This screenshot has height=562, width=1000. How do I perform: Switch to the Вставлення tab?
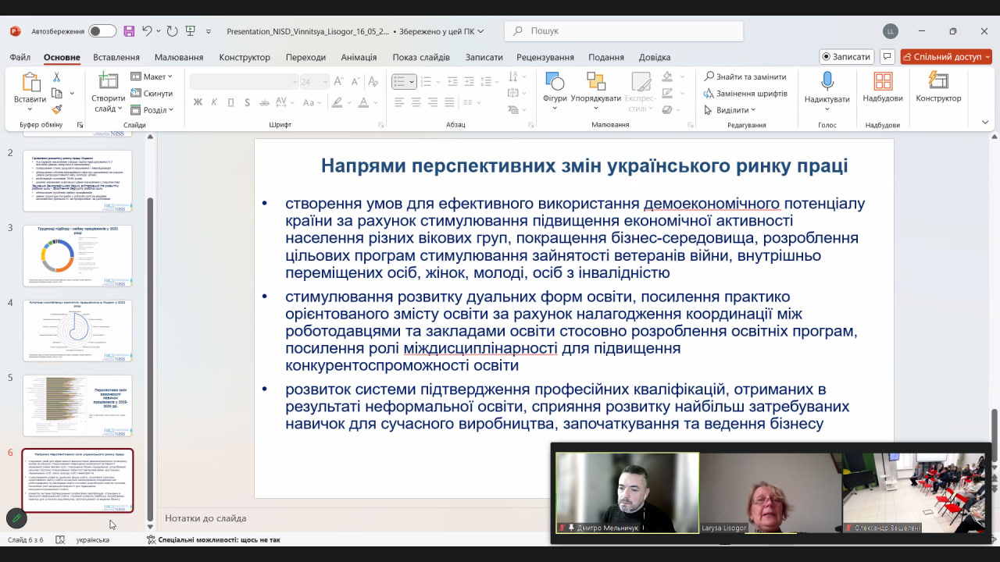[x=116, y=57]
